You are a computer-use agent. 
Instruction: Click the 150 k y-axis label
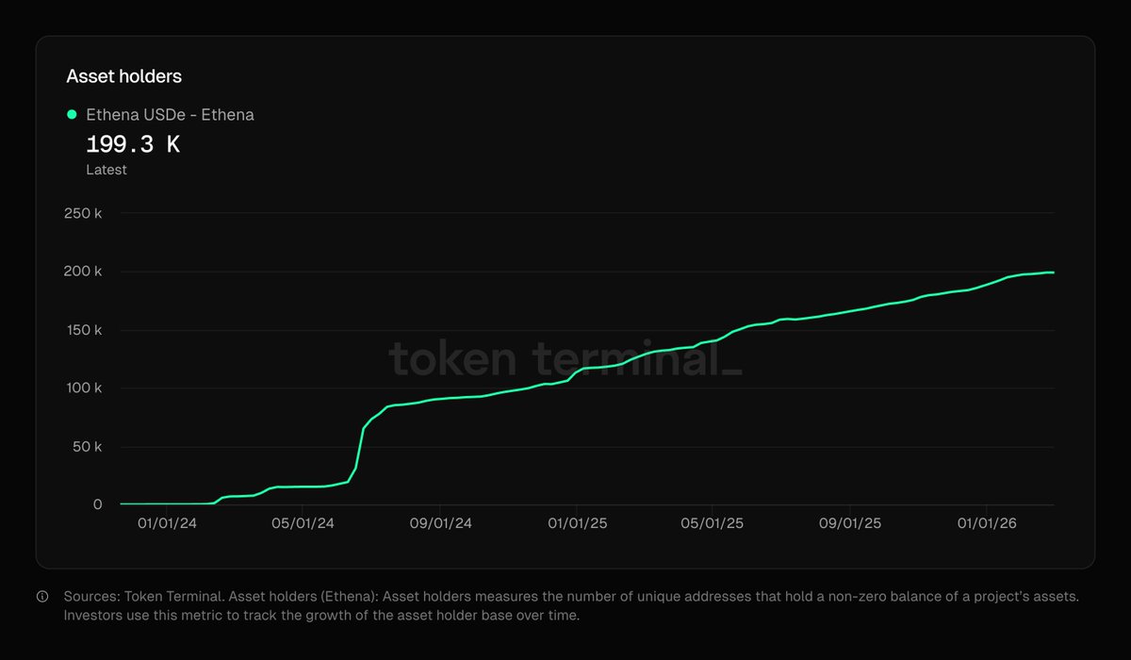tap(84, 331)
